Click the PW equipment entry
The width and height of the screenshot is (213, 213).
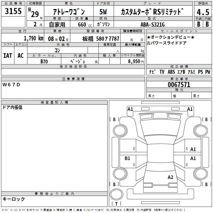click(x=208, y=72)
